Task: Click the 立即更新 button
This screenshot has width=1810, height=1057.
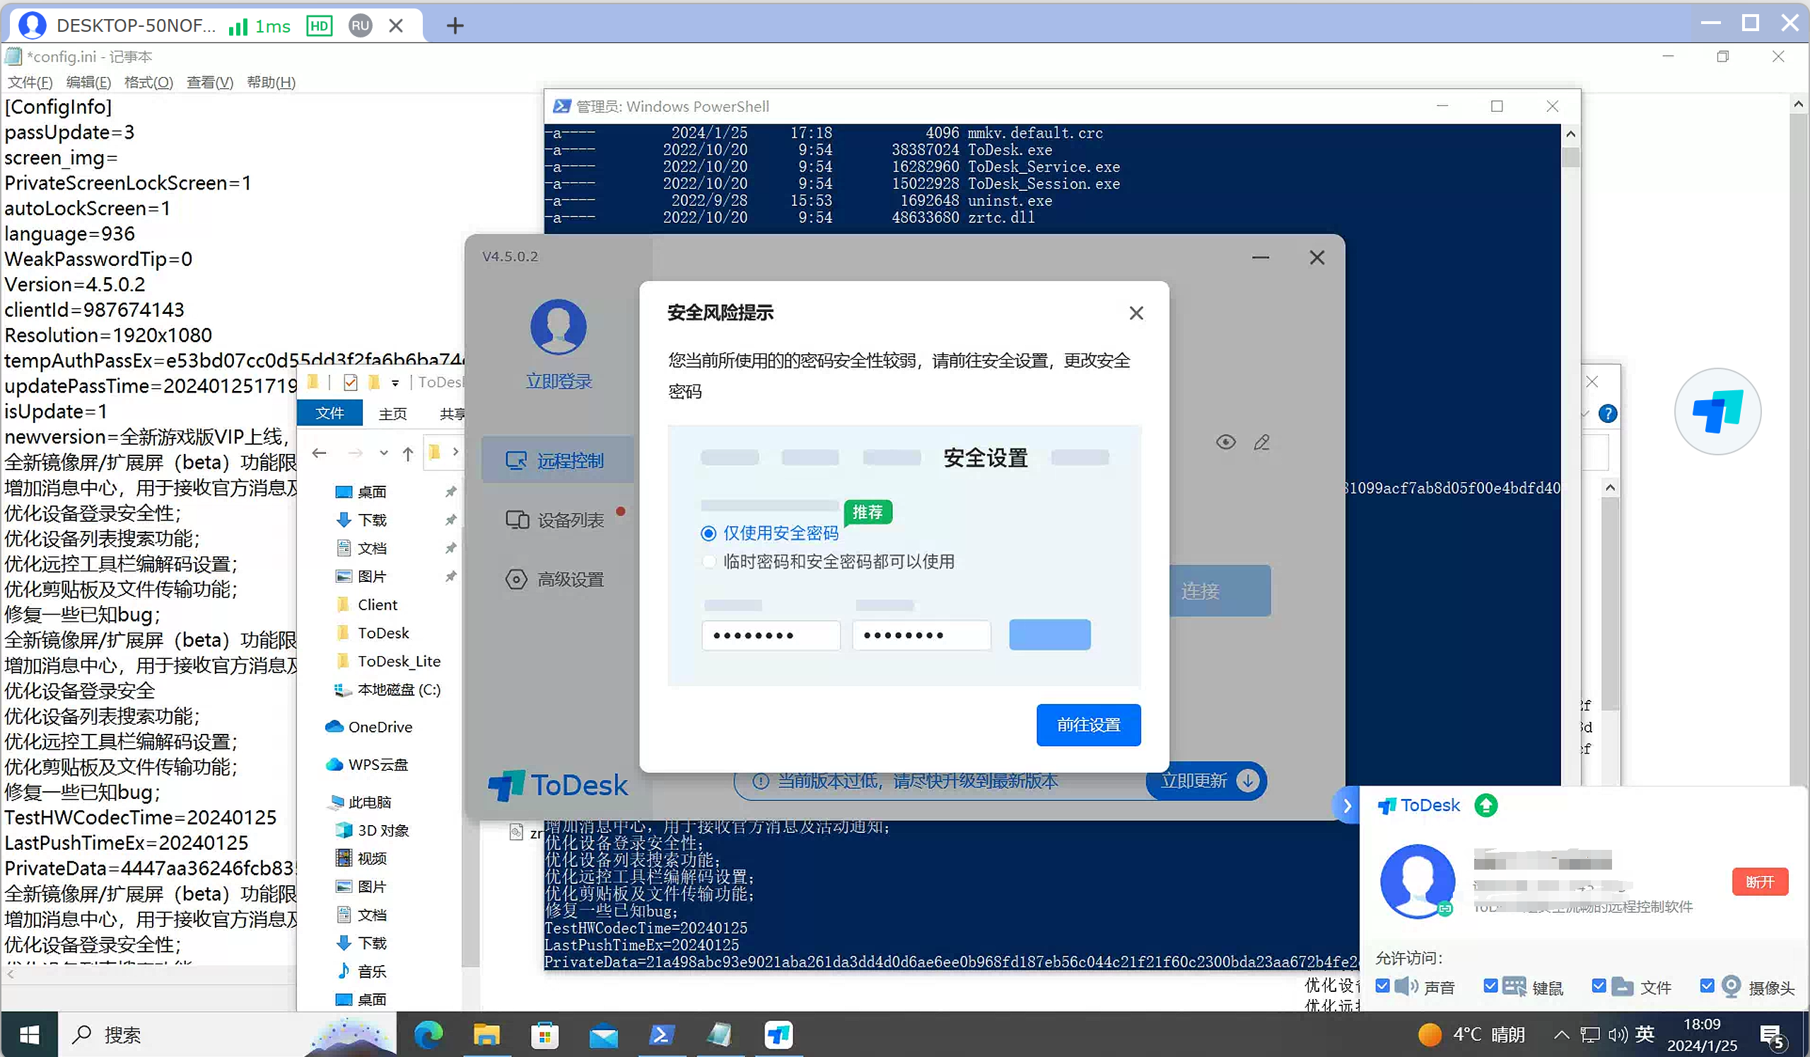Action: click(x=1208, y=781)
